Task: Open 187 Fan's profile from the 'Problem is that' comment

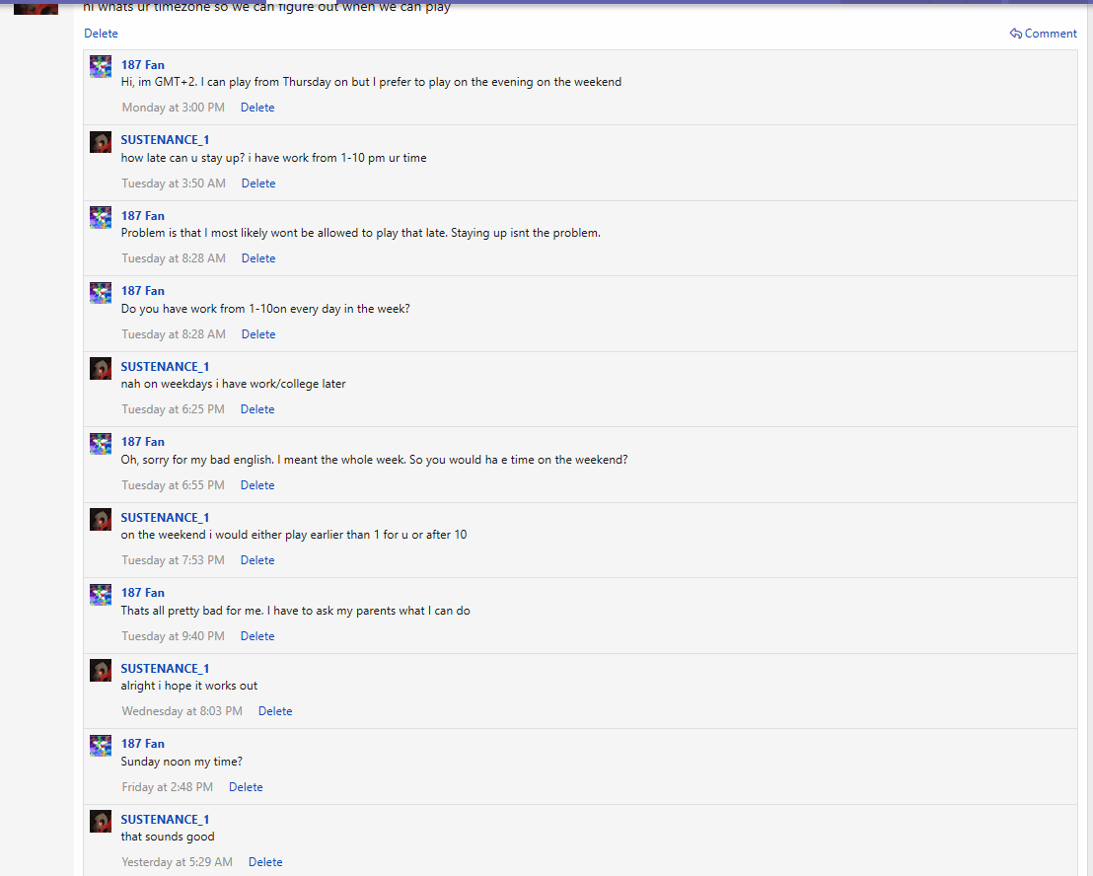Action: [142, 216]
